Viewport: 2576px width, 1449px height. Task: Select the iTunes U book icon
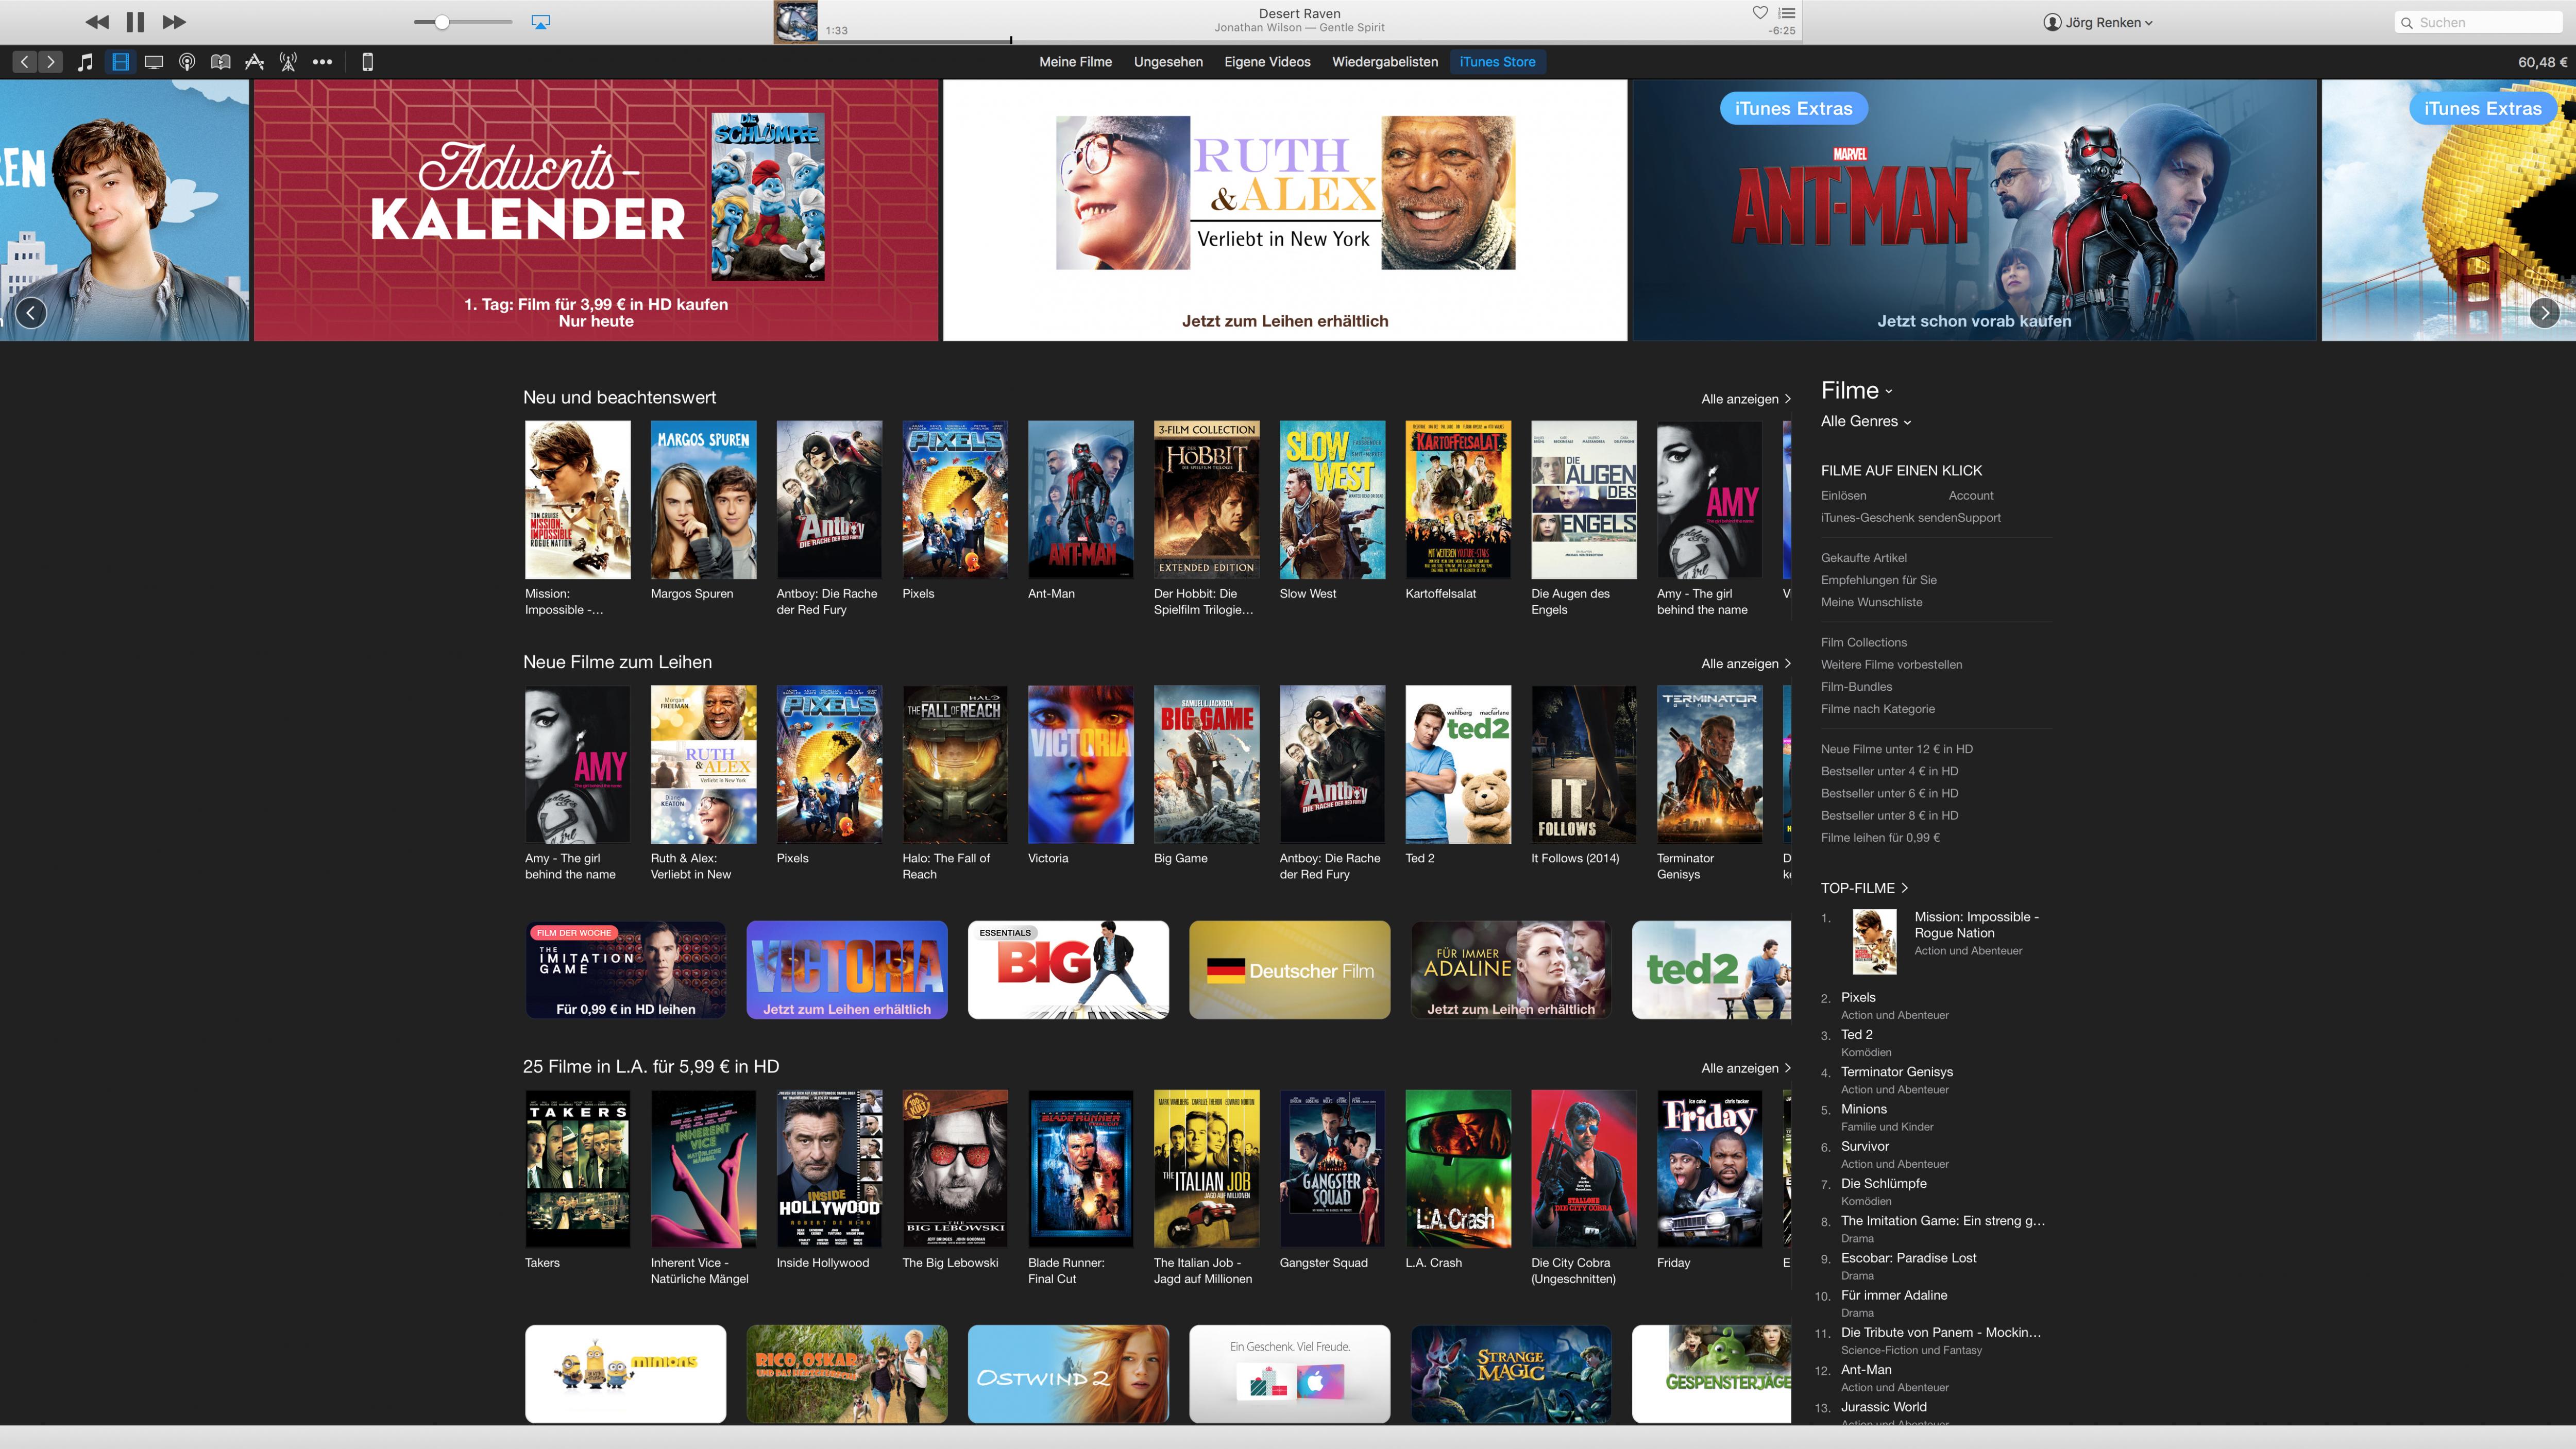point(221,61)
